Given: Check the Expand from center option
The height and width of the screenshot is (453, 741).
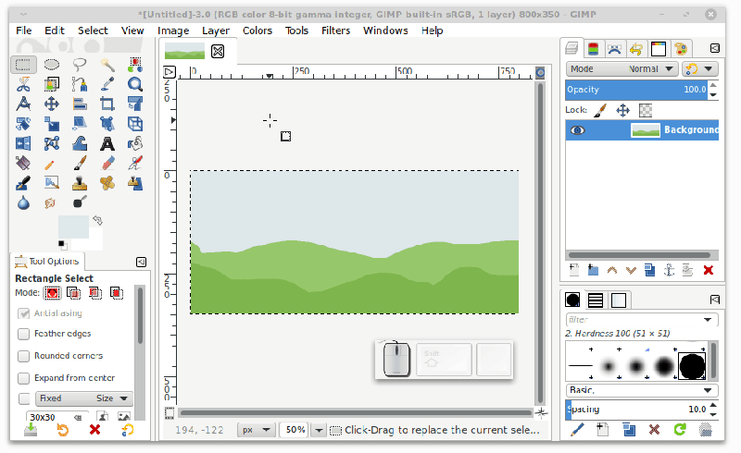Looking at the screenshot, I should tap(23, 378).
